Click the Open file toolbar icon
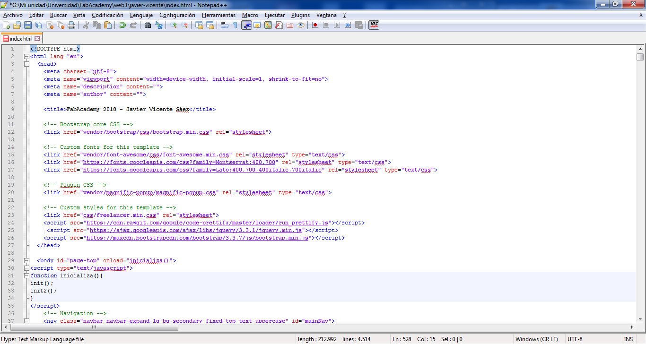 (x=17, y=25)
